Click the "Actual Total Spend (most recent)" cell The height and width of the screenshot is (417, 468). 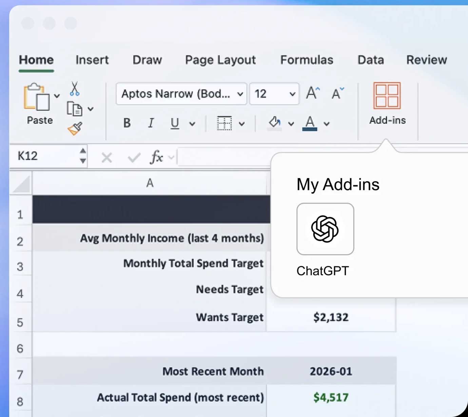150,397
